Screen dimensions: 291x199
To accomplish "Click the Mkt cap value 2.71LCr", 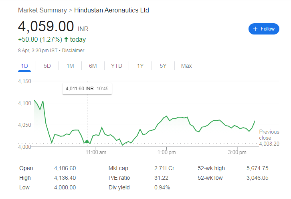I will (163, 168).
